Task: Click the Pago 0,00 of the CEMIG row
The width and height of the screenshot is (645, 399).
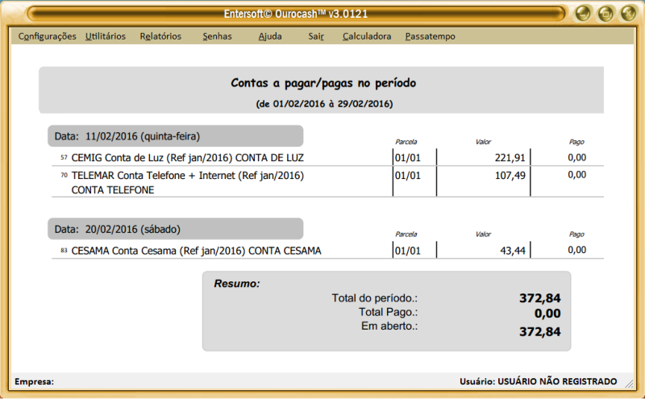Action: point(576,157)
